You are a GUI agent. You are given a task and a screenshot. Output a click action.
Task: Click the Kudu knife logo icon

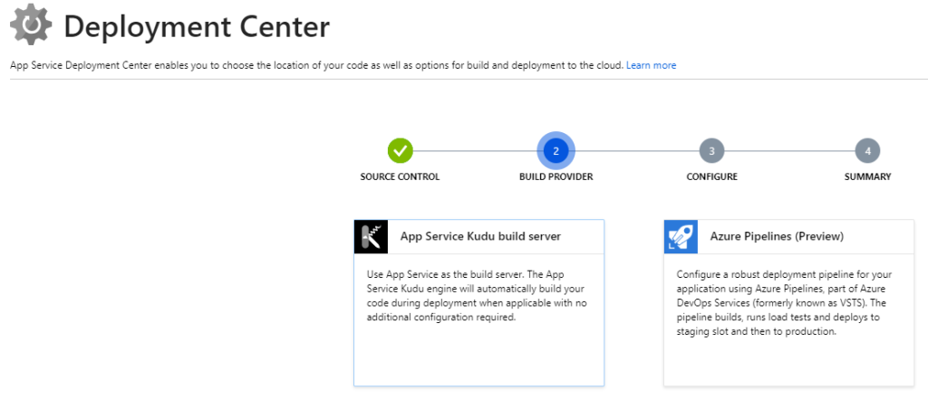point(371,237)
